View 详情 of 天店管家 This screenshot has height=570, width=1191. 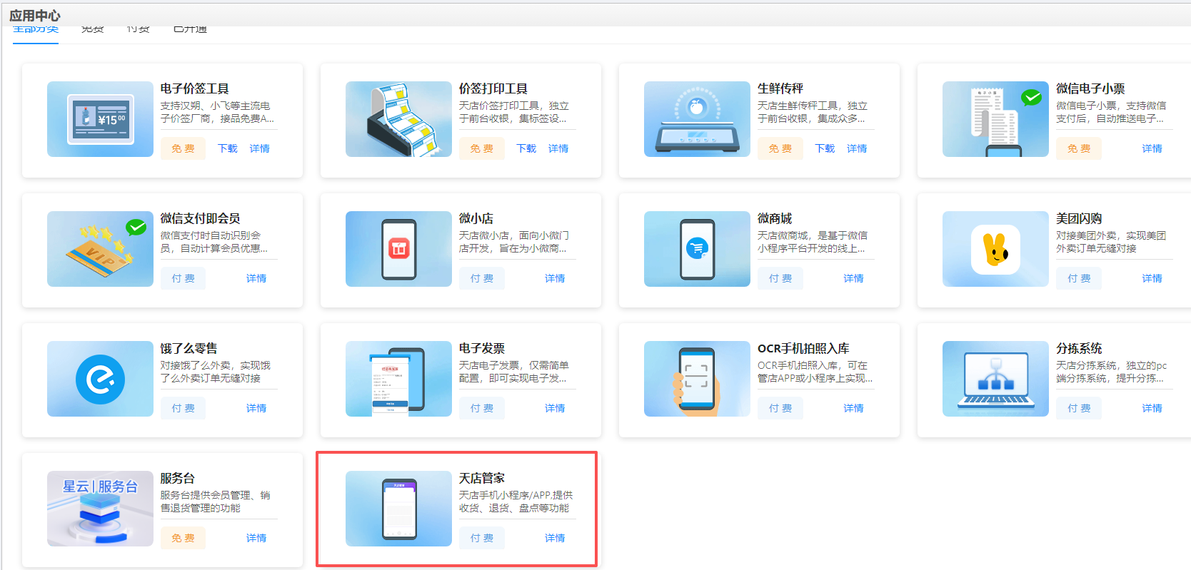pyautogui.click(x=555, y=538)
